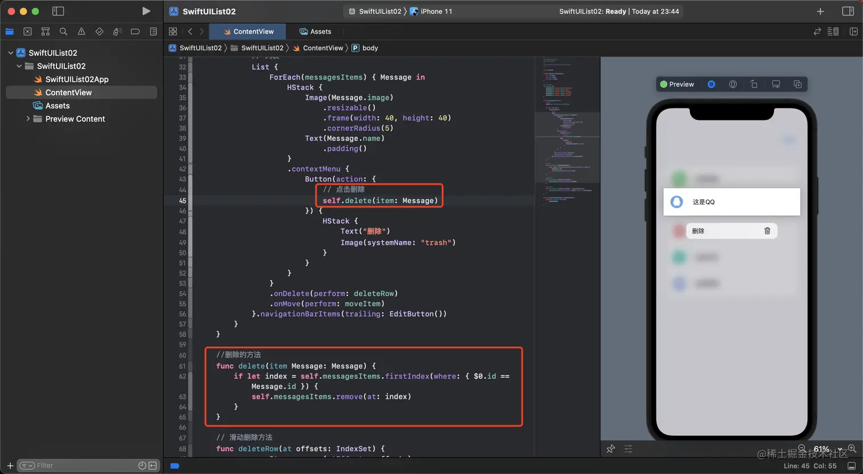Open the Find navigator magnifier
The width and height of the screenshot is (863, 474).
pyautogui.click(x=63, y=31)
